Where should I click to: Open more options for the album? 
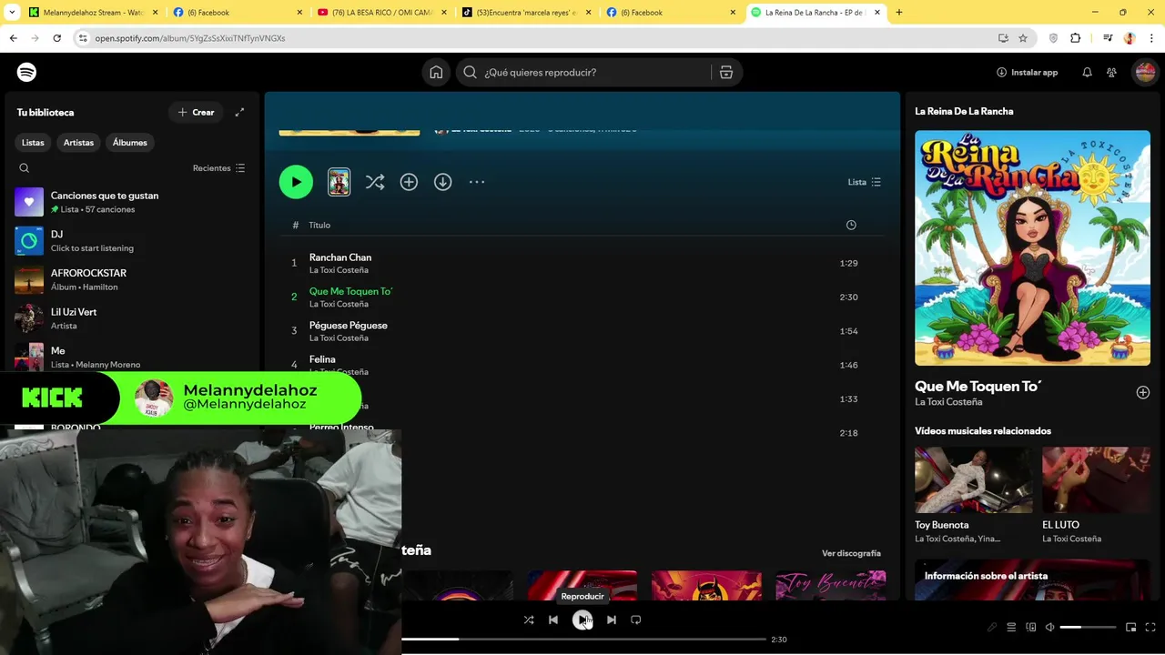477,182
